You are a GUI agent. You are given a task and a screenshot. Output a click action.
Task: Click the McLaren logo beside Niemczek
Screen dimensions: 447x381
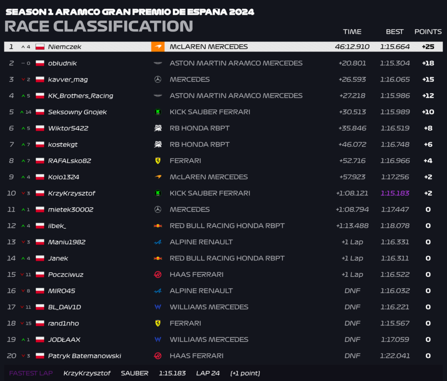(x=158, y=47)
